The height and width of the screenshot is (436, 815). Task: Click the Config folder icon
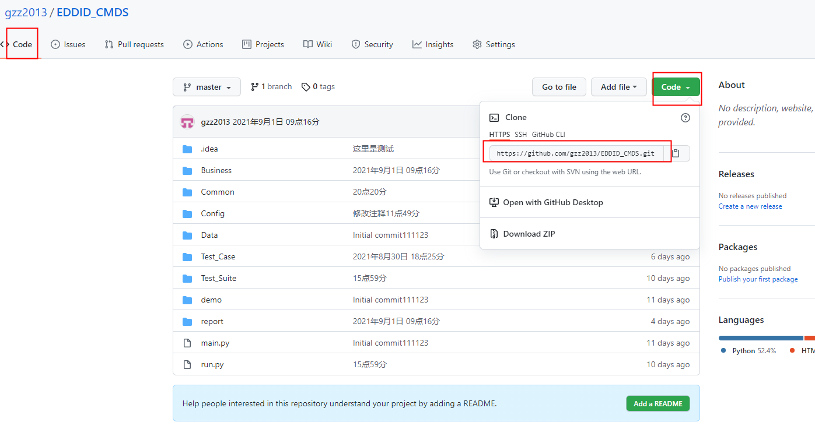coord(187,213)
